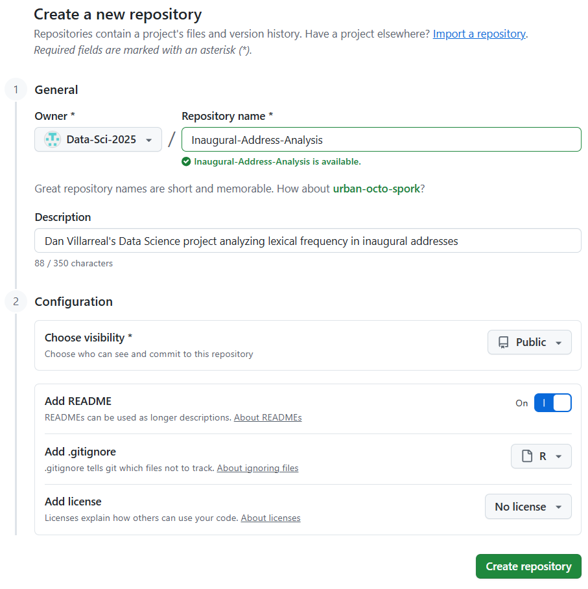Open the .gitignore template dropdown set to R
This screenshot has height=589, width=588.
[x=541, y=456]
